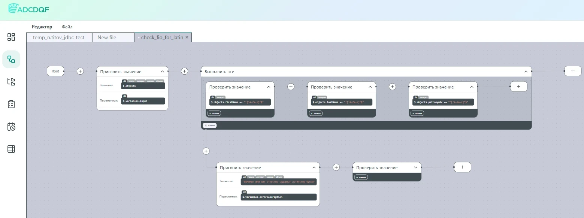Open the clipboard checklist icon in the sidebar
This screenshot has width=584, height=218.
click(x=11, y=104)
